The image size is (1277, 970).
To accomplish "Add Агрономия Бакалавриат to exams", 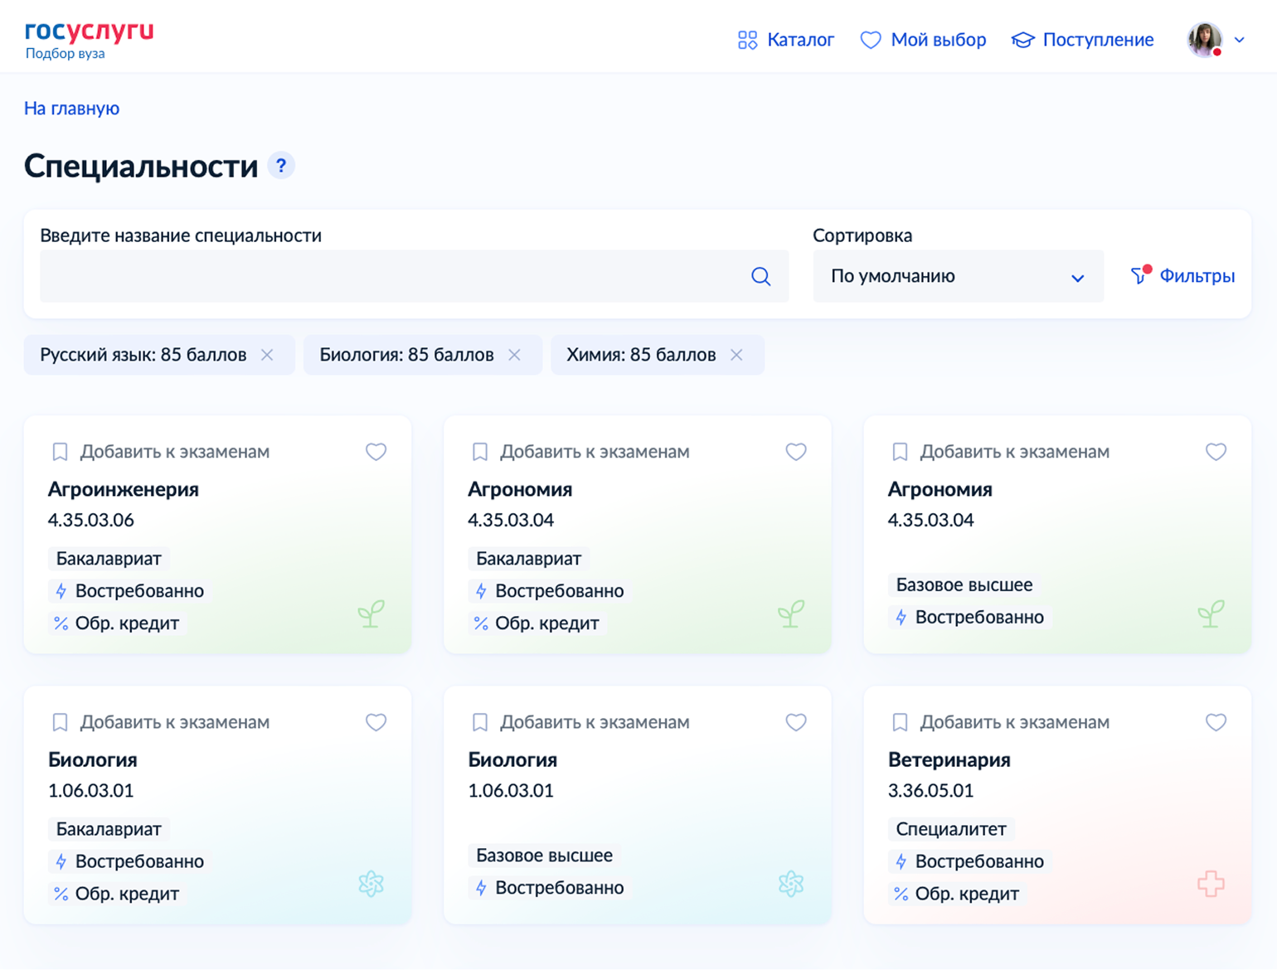I will 580,452.
